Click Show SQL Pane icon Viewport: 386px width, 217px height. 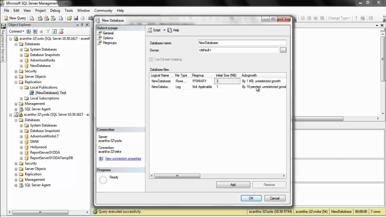[316, 18]
